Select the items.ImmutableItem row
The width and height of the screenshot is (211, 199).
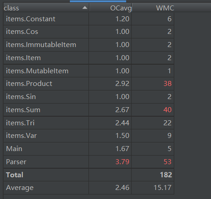coord(89,45)
